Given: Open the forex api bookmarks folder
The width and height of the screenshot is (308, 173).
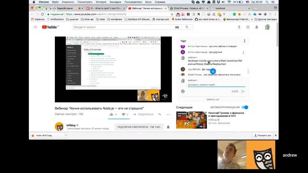Looking at the screenshot, I should click(x=87, y=19).
